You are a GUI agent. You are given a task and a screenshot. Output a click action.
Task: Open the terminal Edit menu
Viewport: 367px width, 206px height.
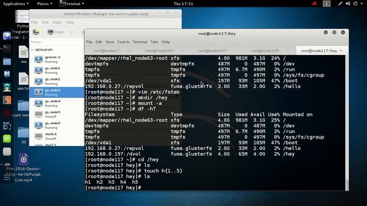99,42
